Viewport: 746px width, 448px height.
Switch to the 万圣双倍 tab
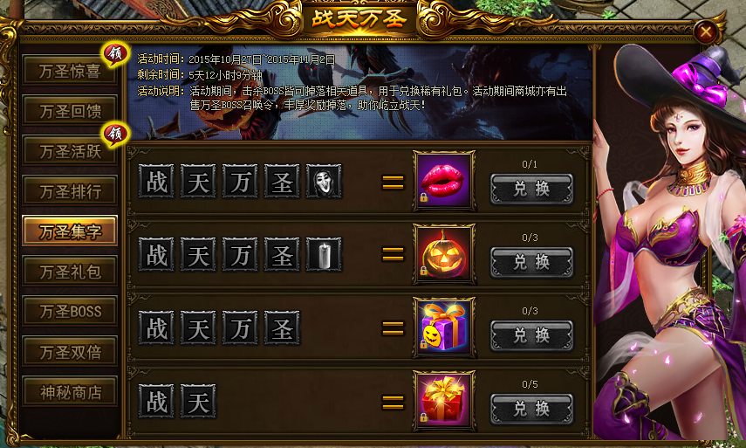click(70, 352)
